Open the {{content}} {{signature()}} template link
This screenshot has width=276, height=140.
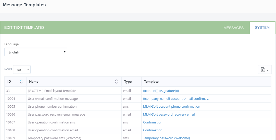[161, 91]
